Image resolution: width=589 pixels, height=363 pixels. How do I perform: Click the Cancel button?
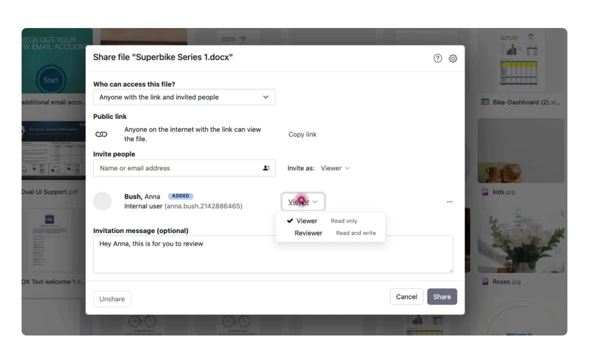406,297
